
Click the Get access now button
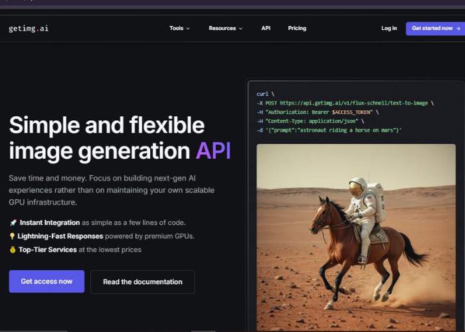pos(46,282)
